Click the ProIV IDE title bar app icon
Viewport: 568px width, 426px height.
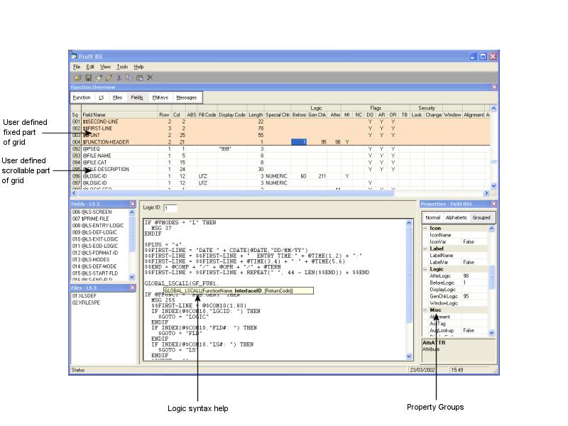coord(75,56)
